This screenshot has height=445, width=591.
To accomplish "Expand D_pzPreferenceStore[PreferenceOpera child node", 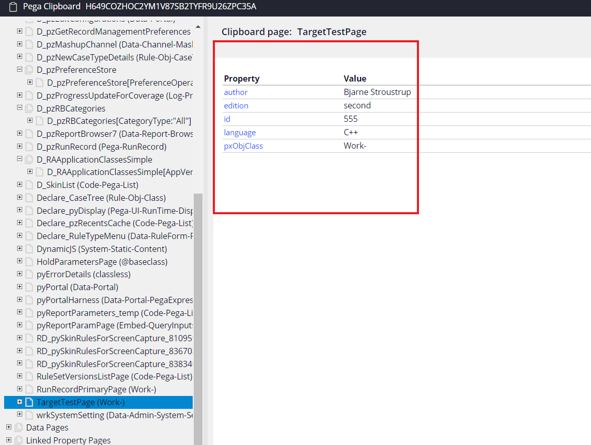I will (30, 82).
